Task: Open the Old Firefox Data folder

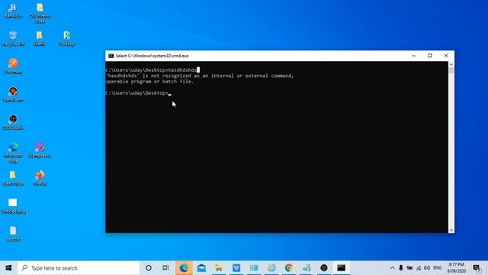Action: (x=40, y=12)
